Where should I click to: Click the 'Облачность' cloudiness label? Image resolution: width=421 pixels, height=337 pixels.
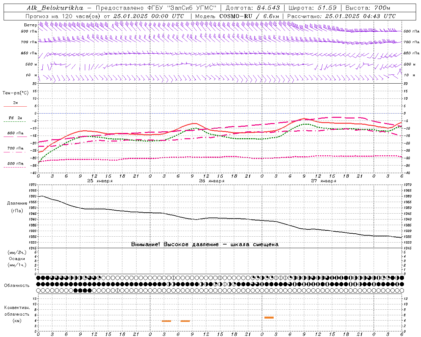(x=17, y=286)
